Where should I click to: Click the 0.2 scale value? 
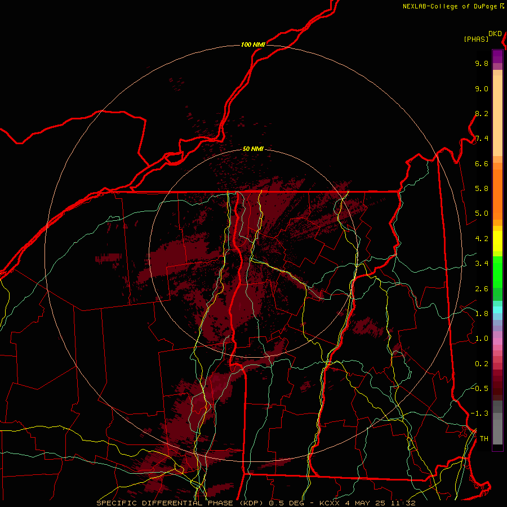[482, 364]
